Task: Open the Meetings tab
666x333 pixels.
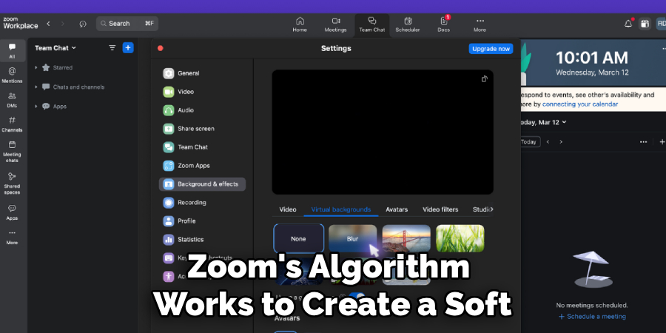Action: [x=335, y=25]
